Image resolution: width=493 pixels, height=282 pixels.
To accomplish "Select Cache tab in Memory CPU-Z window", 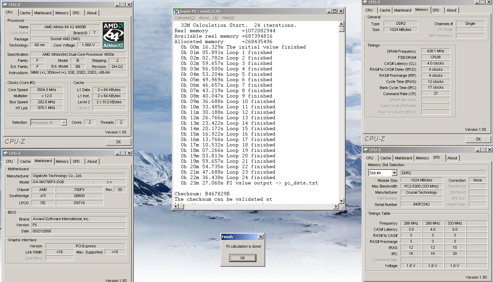I will coord(385,10).
